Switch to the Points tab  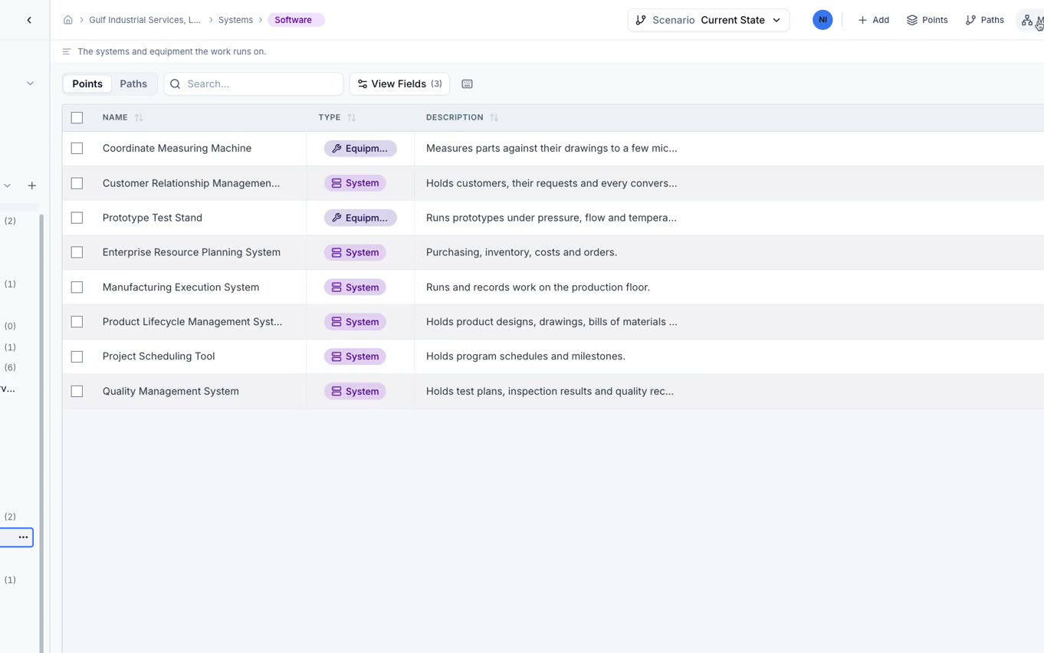[87, 84]
